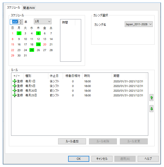The height and width of the screenshot is (167, 164).
Task: Open the 3月 month dropdown
Action: click(x=42, y=22)
